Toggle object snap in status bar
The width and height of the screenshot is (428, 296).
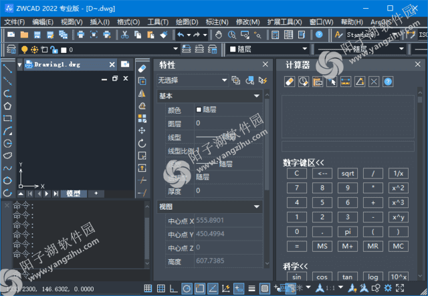tap(200, 289)
